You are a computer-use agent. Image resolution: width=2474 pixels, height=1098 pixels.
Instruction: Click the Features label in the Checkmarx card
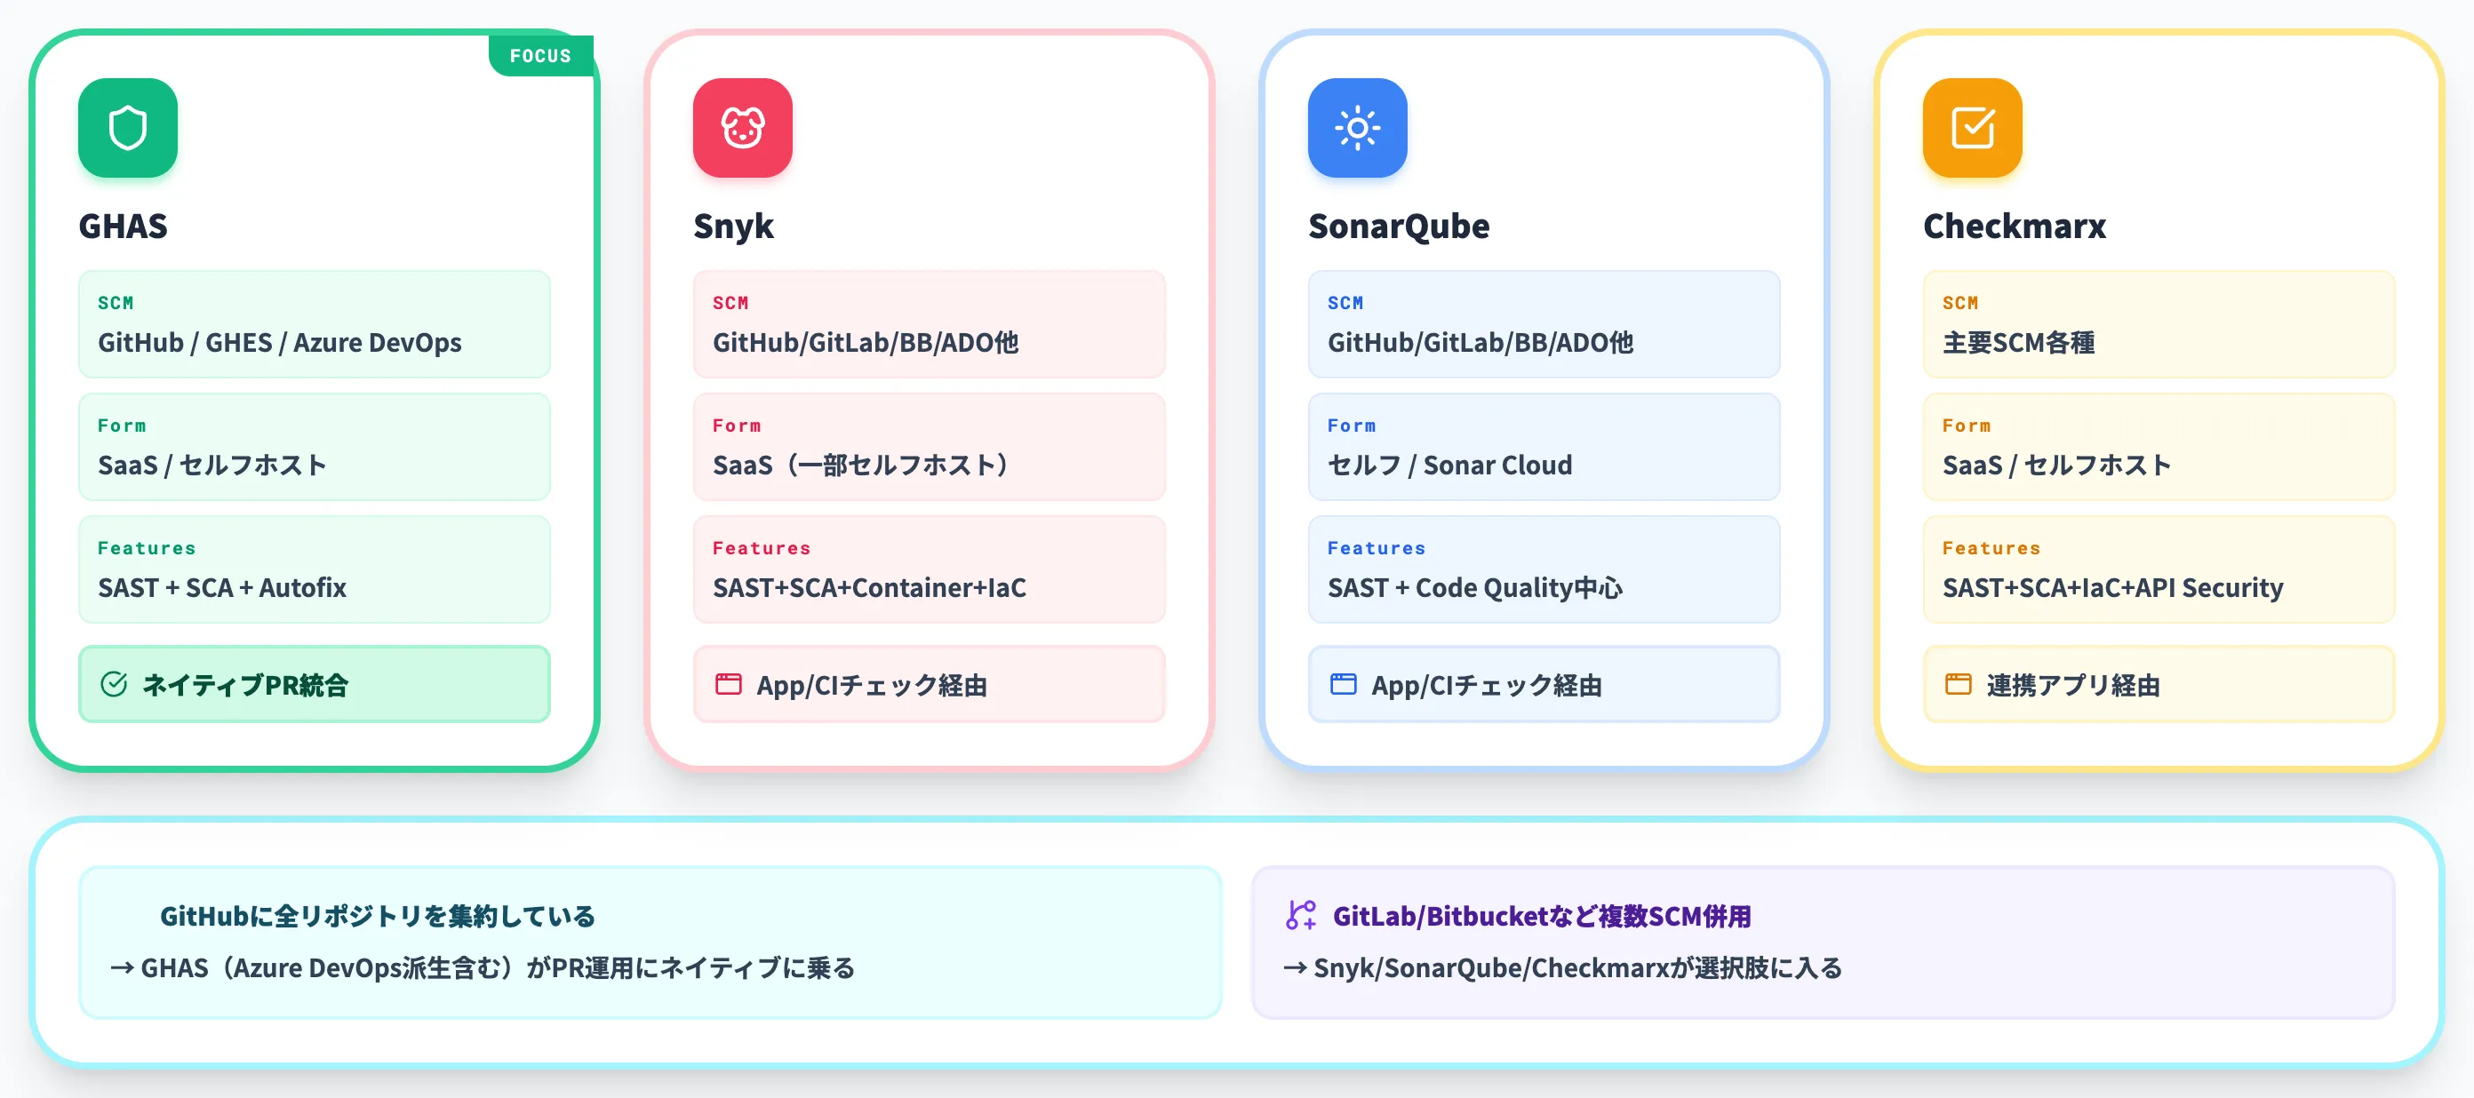[1991, 548]
